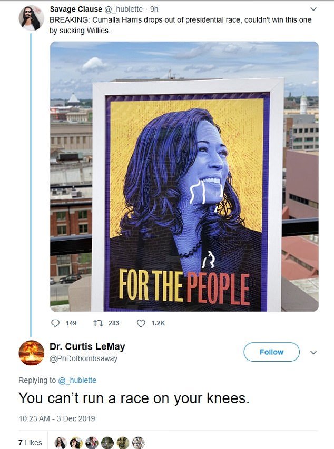The height and width of the screenshot is (449, 334).
Task: Open Savage Clause profile avatar
Action: (31, 18)
